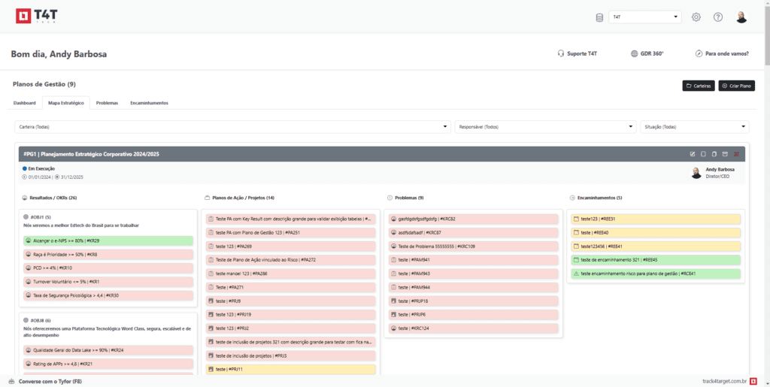Image resolution: width=770 pixels, height=387 pixels.
Task: Click the database icon beside T4T selector
Action: pyautogui.click(x=599, y=17)
